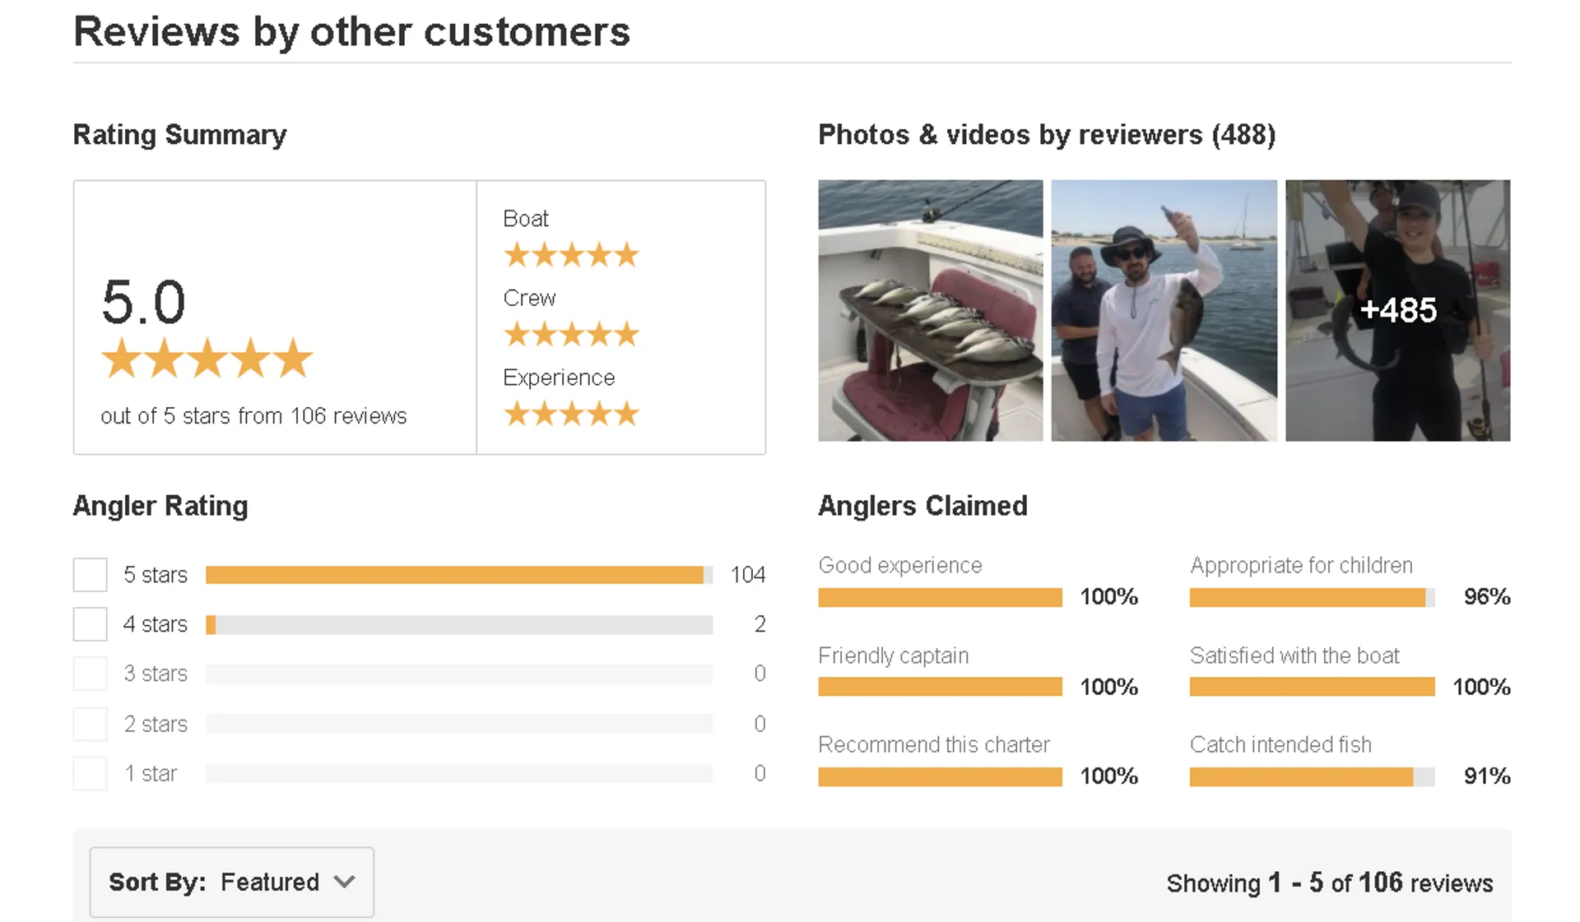Screen dimensions: 1580x922
Task: Check the 4 stars filter checkbox
Action: tap(90, 624)
